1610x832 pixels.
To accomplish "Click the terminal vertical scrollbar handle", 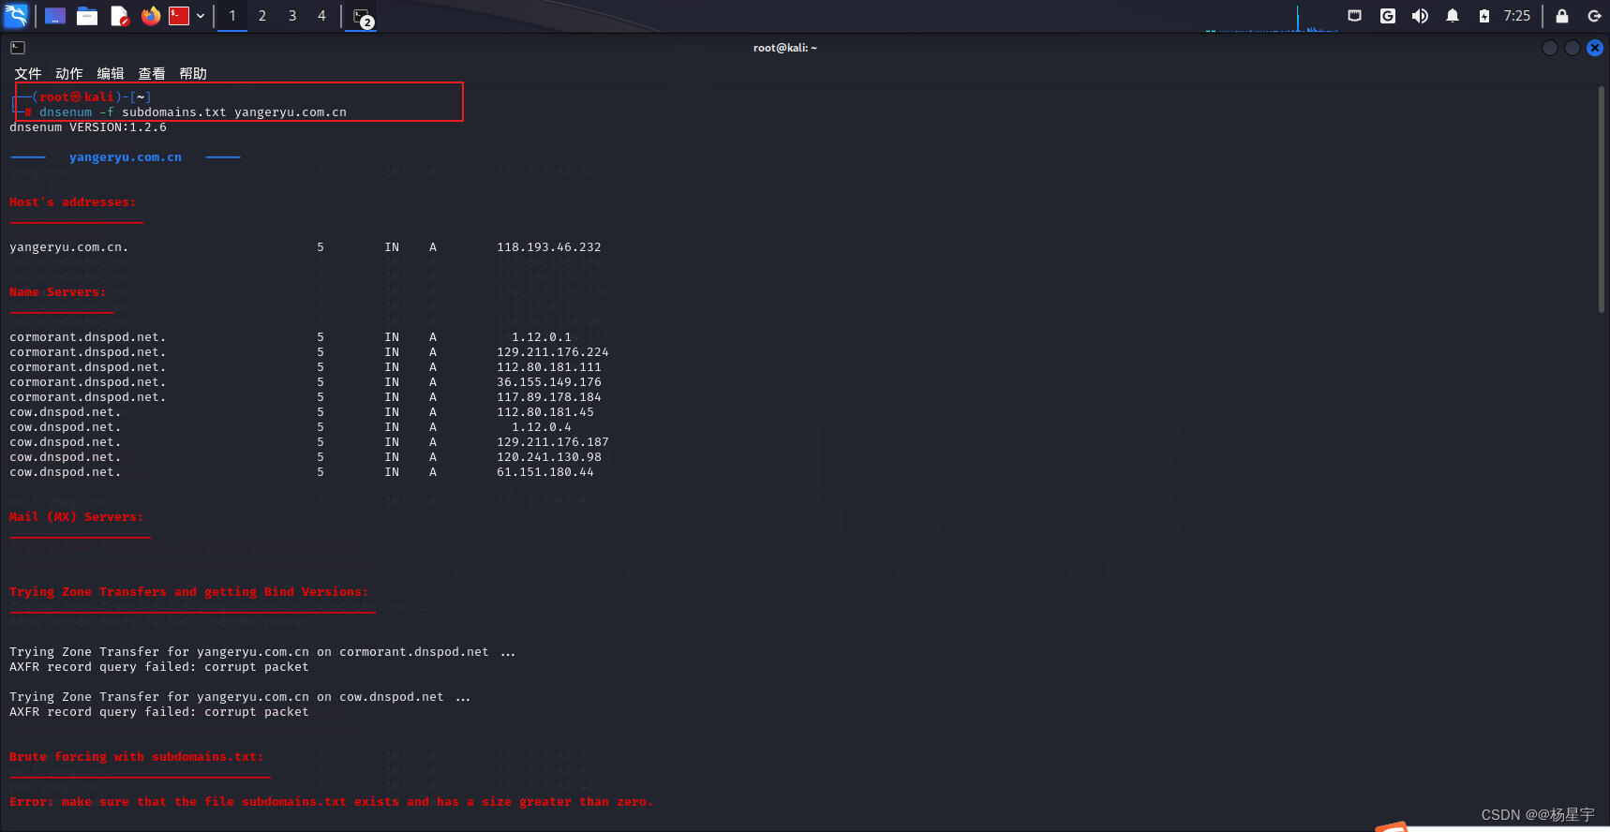I will (x=1602, y=200).
